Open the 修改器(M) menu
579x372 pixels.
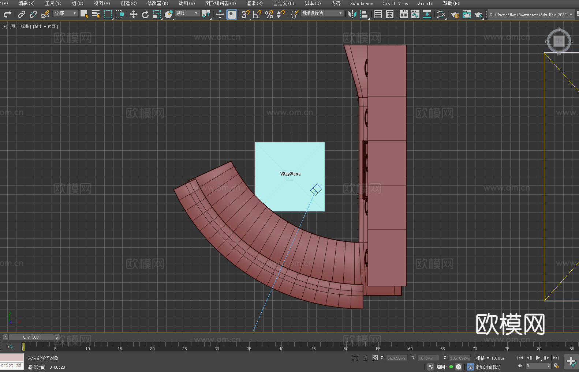pos(158,3)
